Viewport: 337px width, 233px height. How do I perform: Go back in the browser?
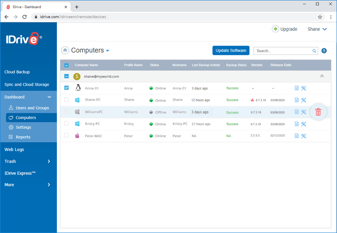pos(6,17)
